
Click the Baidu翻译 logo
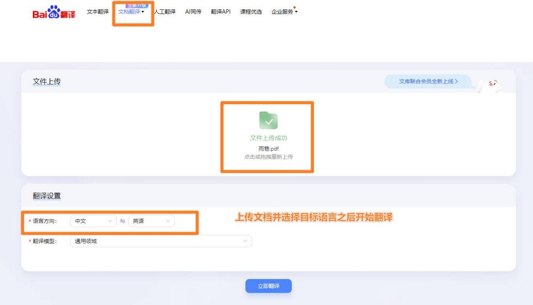point(52,12)
